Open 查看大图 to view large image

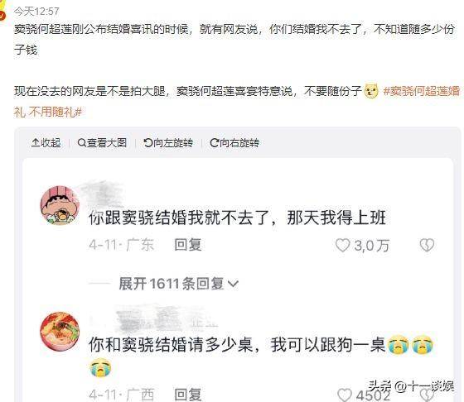pyautogui.click(x=102, y=143)
